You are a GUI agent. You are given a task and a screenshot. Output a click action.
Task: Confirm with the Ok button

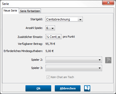[x=38, y=88]
